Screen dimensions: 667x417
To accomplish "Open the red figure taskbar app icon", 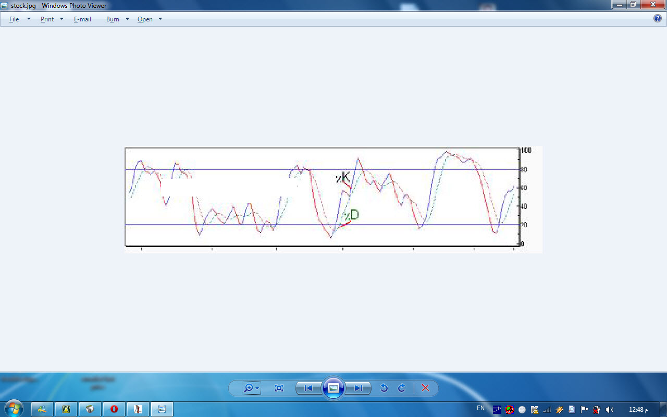I will pyautogui.click(x=138, y=410).
